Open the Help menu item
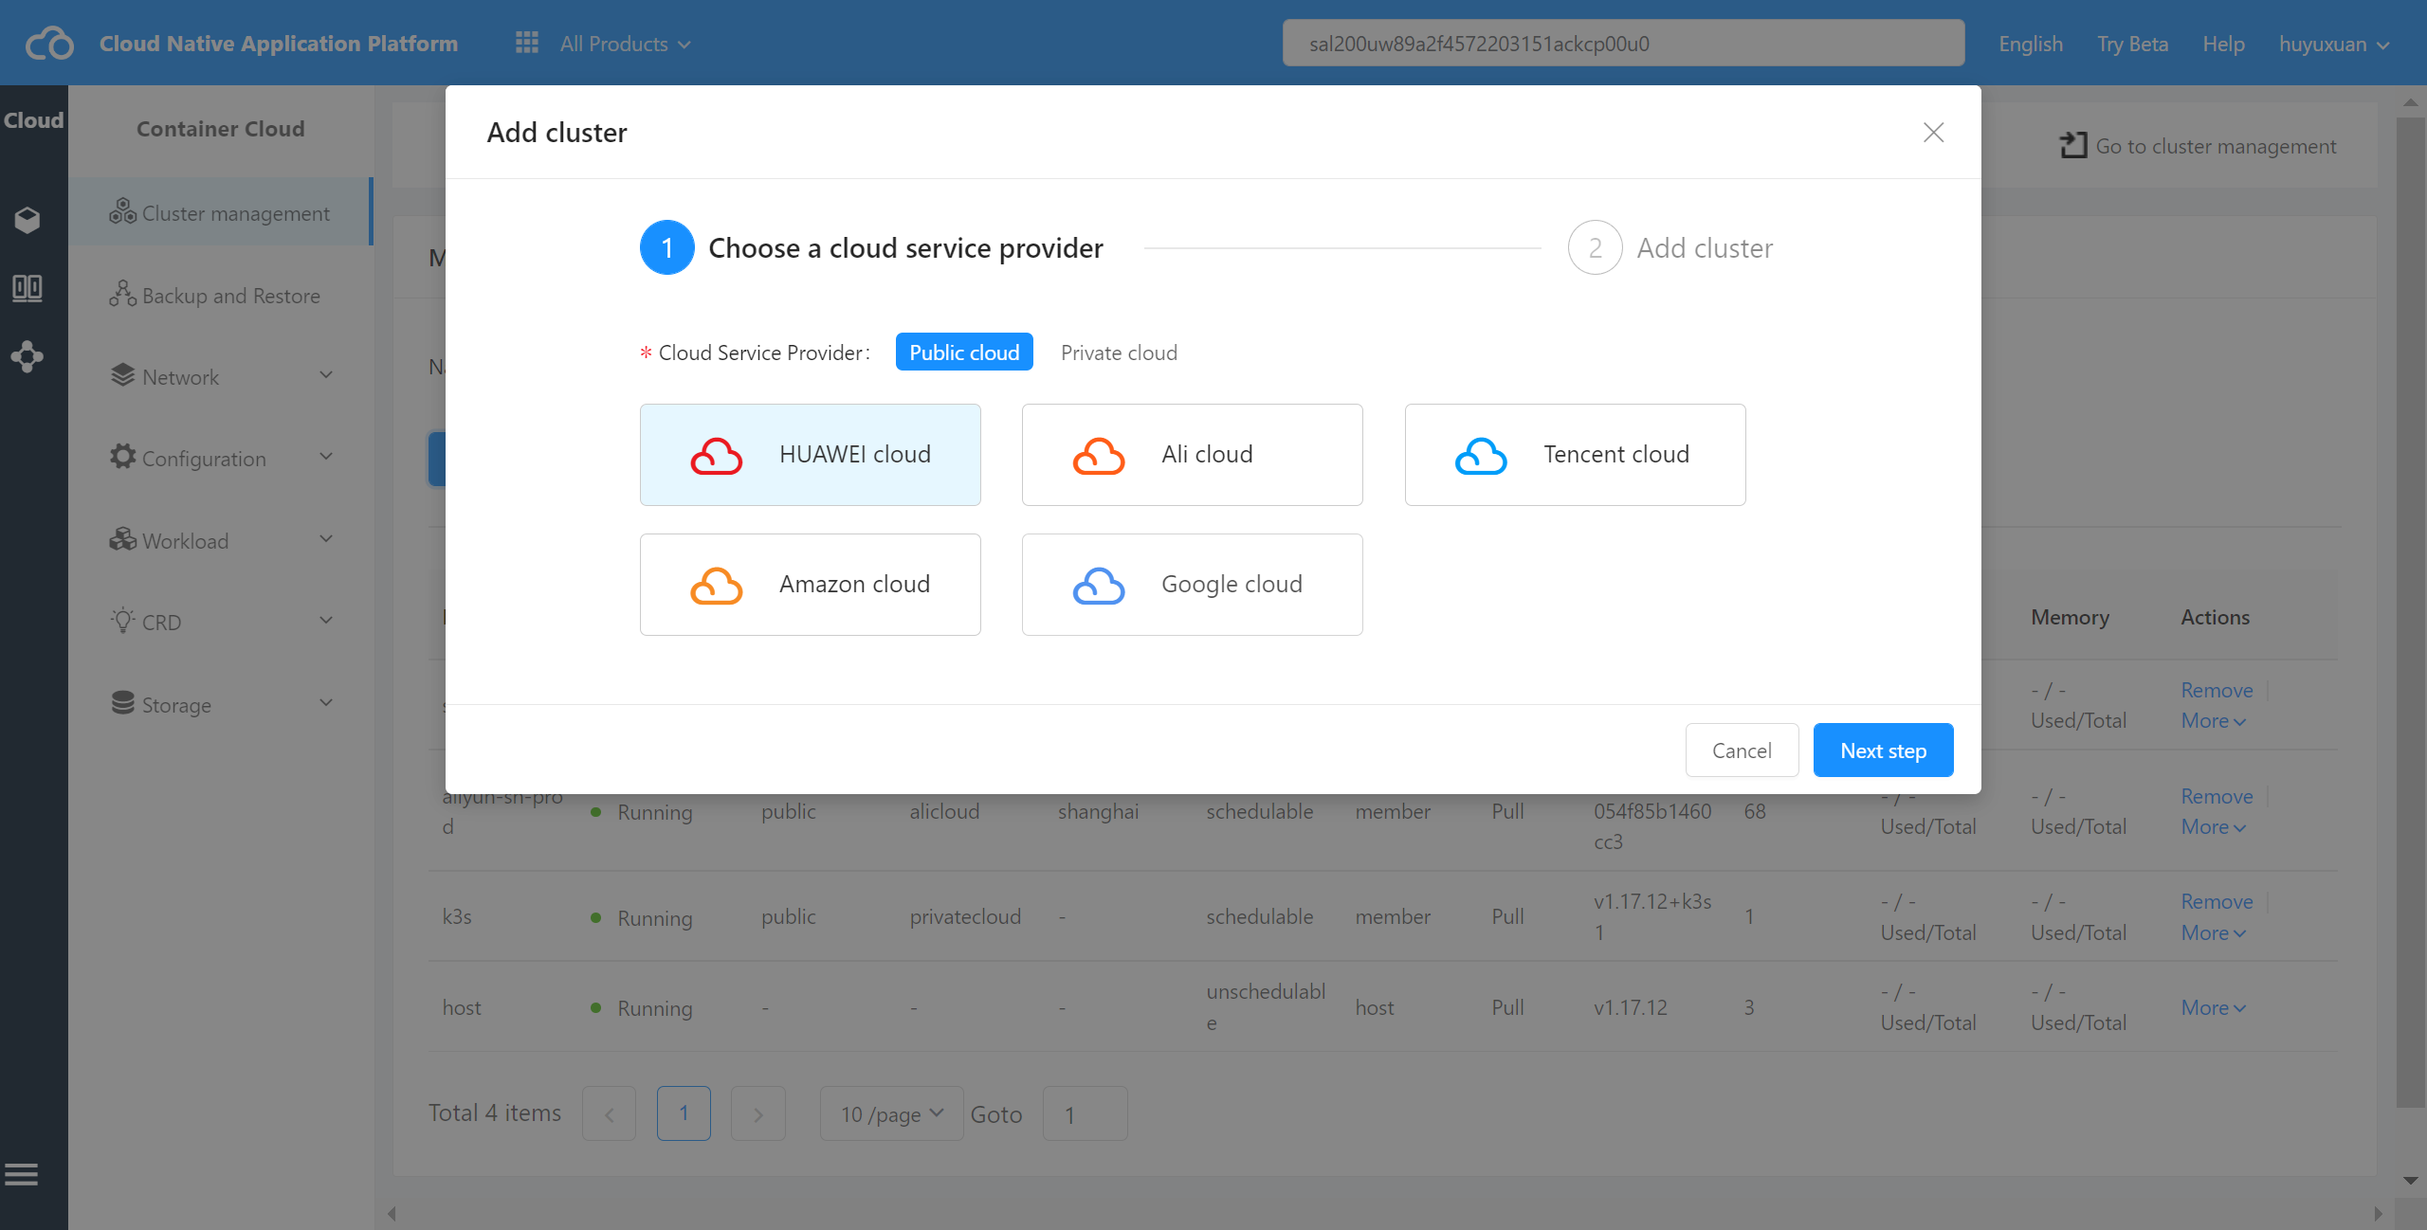The image size is (2427, 1230). (2223, 44)
